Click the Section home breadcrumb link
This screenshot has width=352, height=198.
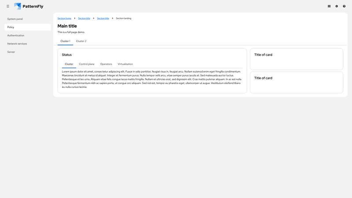(64, 18)
